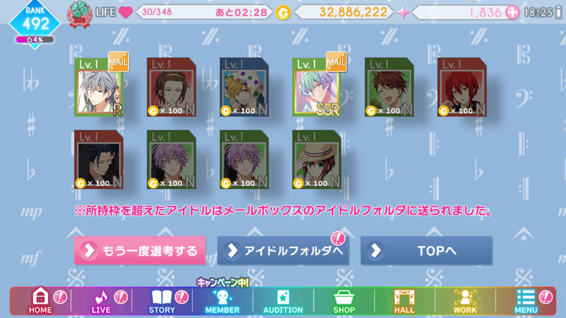
Task: Select the red-haired N card
Action: (462, 87)
